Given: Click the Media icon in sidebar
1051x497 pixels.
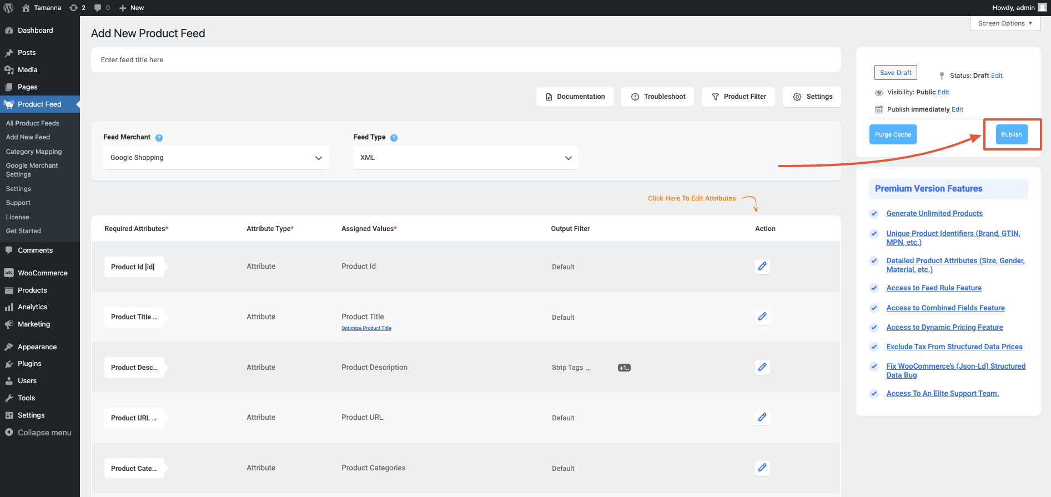Looking at the screenshot, I should (9, 70).
